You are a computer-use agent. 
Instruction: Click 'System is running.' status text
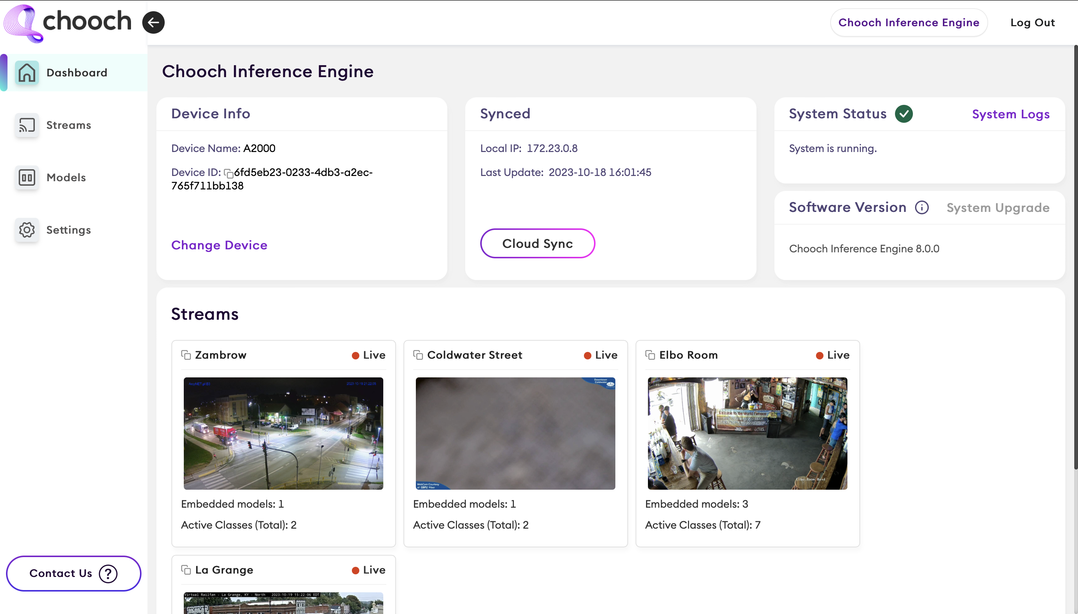[x=832, y=148]
